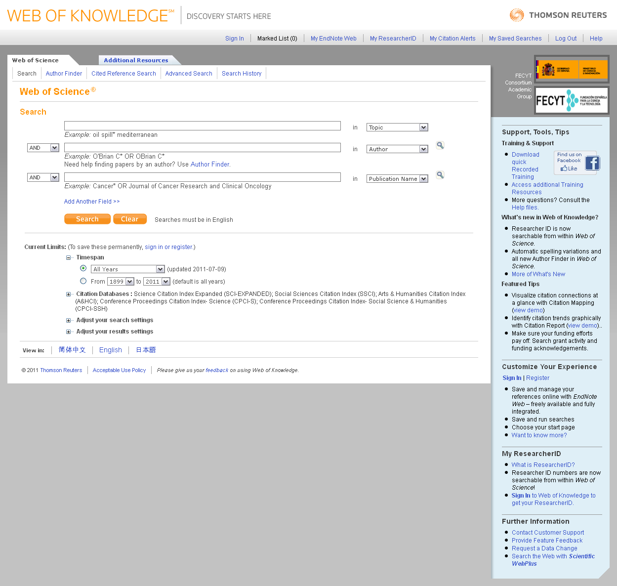Image resolution: width=617 pixels, height=586 pixels.
Task: Switch the view language to Japanese
Action: 146,350
